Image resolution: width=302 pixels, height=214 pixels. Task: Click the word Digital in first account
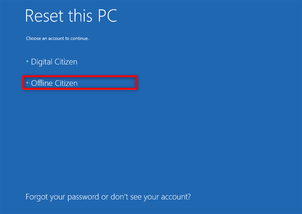[x=41, y=62]
